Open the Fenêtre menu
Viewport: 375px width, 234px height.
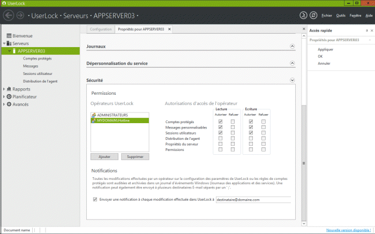[x=355, y=16]
